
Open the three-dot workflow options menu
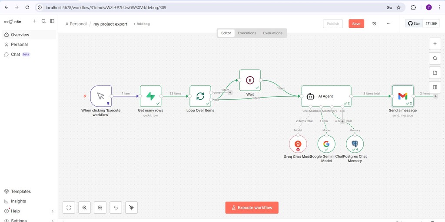pos(389,24)
